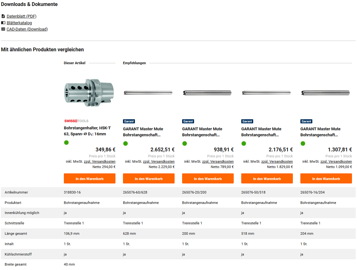Click the Empfehlungen column heading
Screen dimensions: 357x270
click(x=134, y=63)
